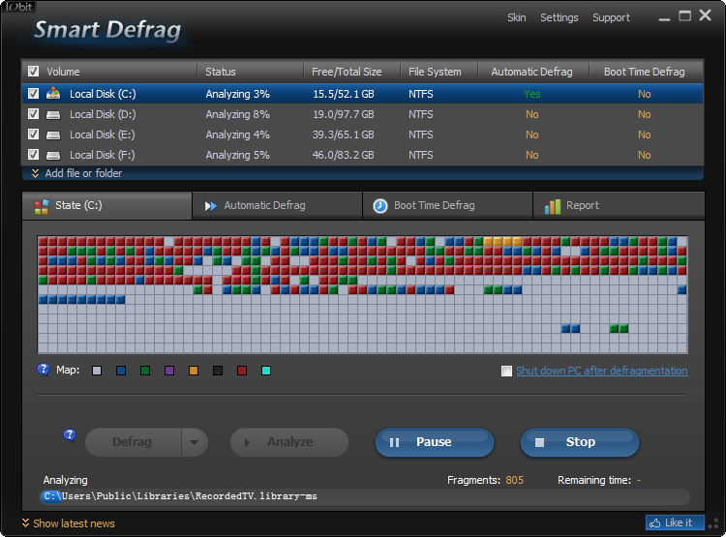
Task: Stop the running analysis
Action: coord(580,442)
